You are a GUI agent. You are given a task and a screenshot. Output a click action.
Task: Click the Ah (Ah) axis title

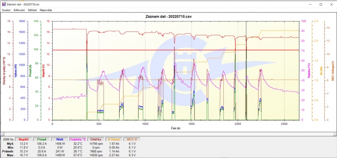(x=321, y=71)
